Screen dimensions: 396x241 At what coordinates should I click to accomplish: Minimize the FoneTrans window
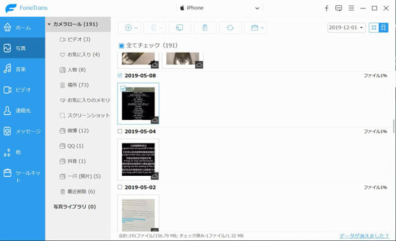pos(363,9)
